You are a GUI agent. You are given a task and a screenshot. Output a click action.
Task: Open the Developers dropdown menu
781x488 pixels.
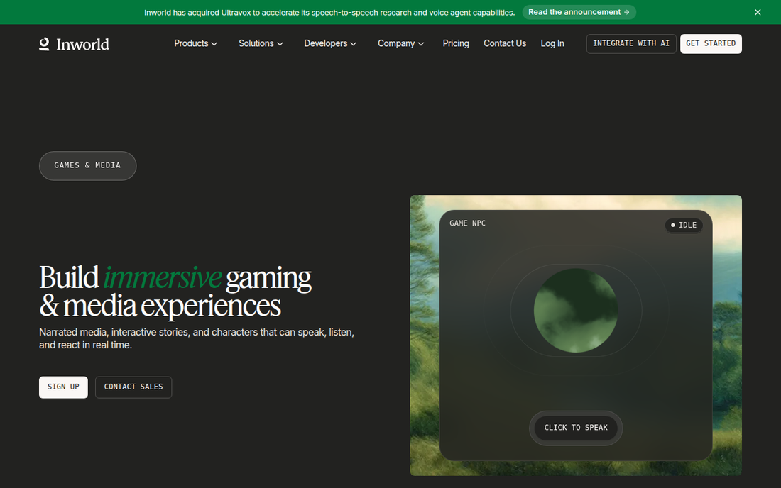329,44
